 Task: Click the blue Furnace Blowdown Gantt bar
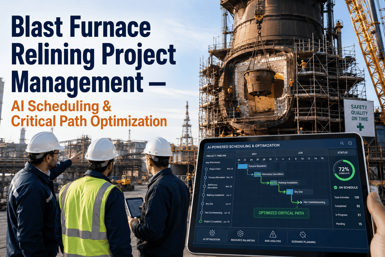coord(242,166)
